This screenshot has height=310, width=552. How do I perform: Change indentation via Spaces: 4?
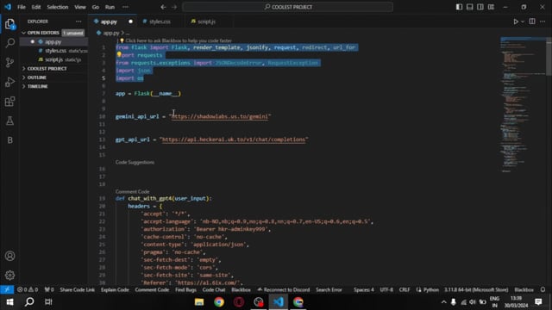(x=364, y=289)
